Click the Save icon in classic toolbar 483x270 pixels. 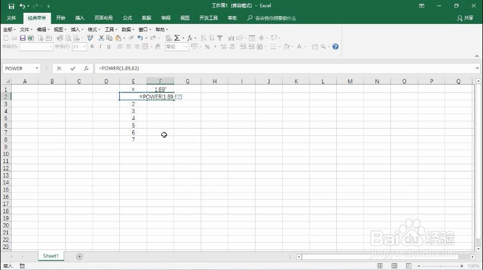22,38
